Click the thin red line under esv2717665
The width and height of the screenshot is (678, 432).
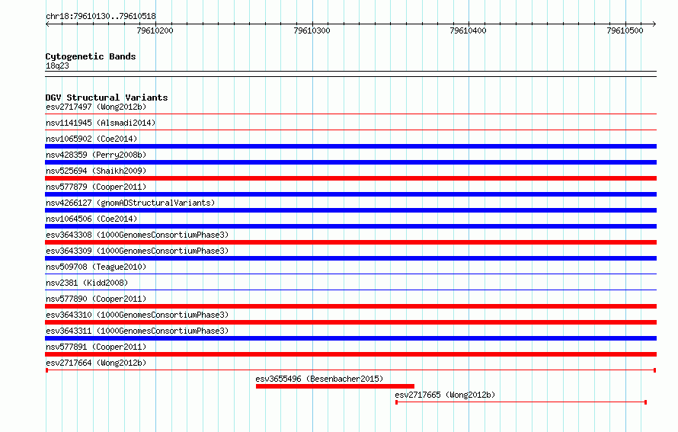[521, 402]
